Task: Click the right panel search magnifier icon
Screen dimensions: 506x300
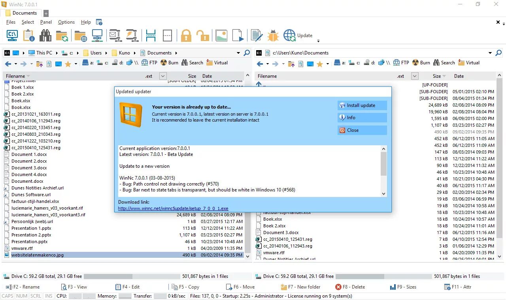Action: pyautogui.click(x=498, y=52)
